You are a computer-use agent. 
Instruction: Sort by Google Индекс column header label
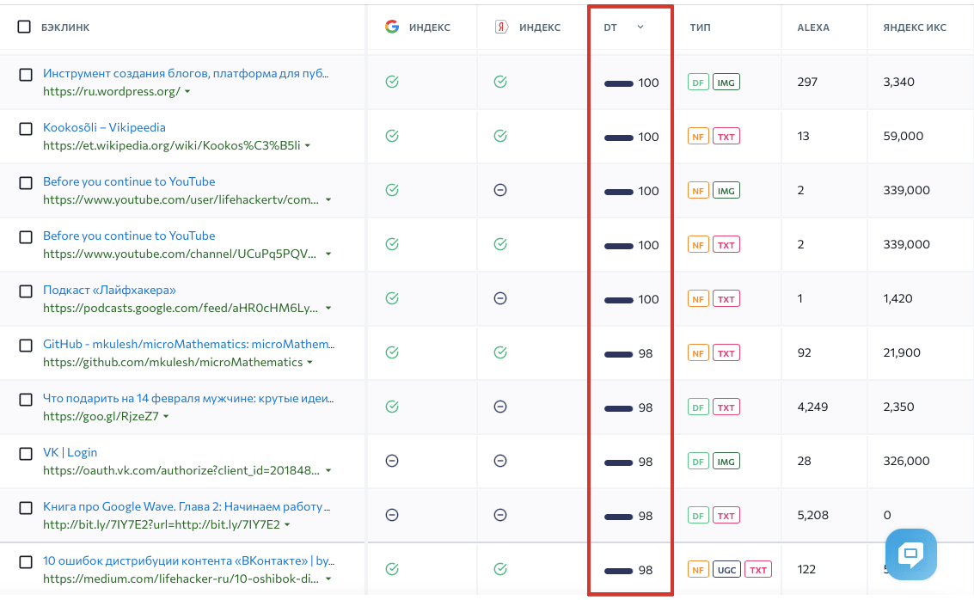click(429, 28)
